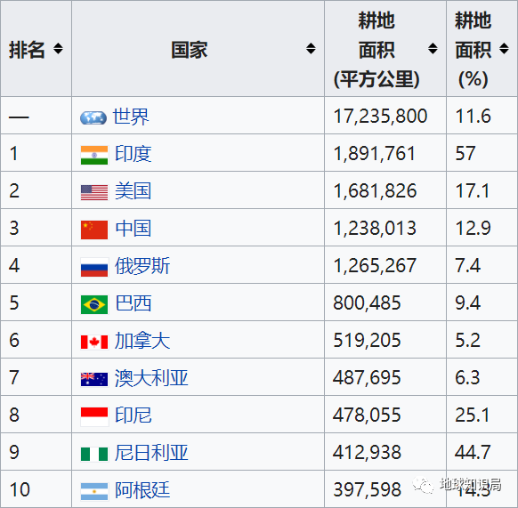Screen dimensions: 518x508
Task: Open the 印度 country link
Action: pos(134,154)
